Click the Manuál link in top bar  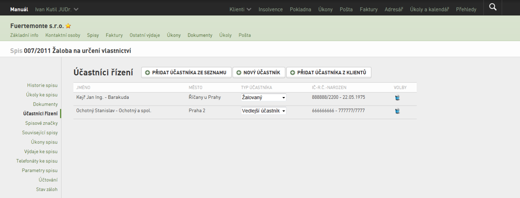[x=19, y=9]
